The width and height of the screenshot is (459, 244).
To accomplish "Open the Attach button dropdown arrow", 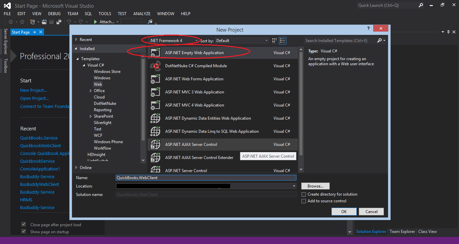I will pyautogui.click(x=117, y=22).
